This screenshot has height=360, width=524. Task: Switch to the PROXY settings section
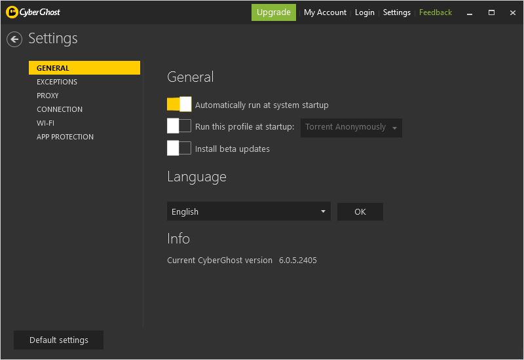[47, 96]
